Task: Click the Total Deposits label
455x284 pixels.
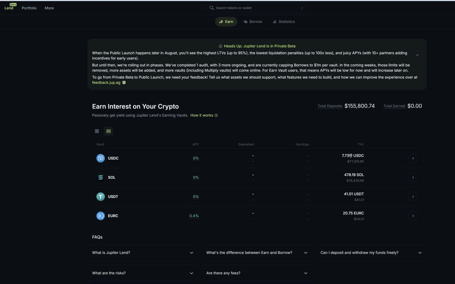Action: click(x=330, y=106)
